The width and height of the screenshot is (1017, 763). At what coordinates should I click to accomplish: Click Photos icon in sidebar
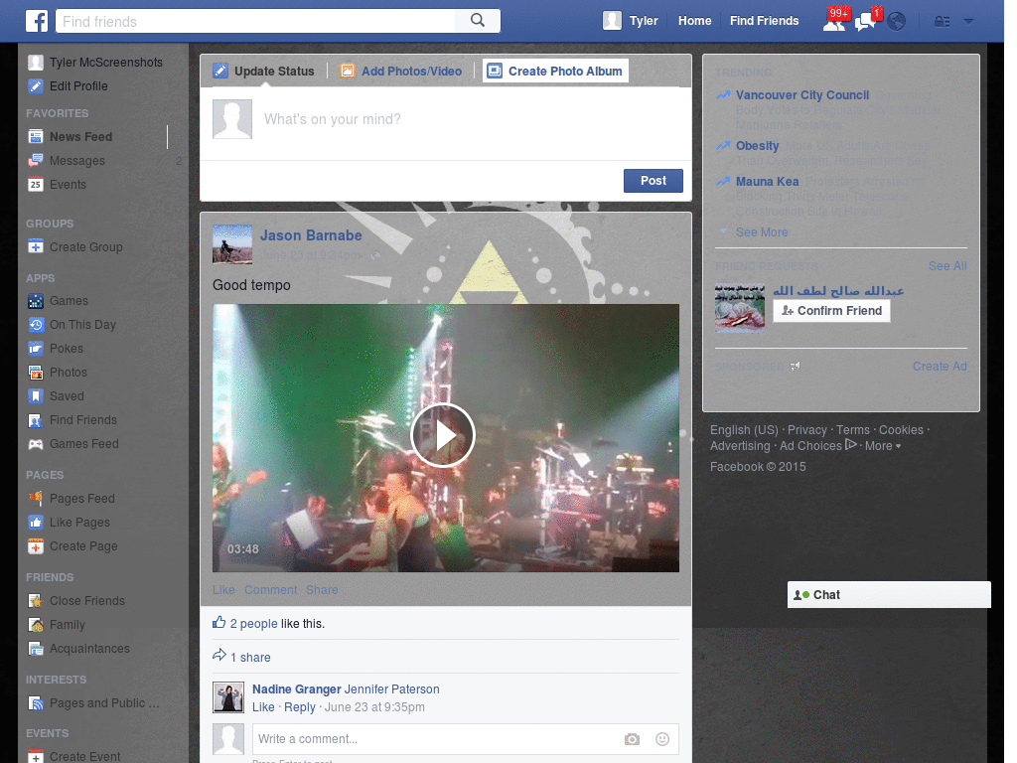[36, 373]
